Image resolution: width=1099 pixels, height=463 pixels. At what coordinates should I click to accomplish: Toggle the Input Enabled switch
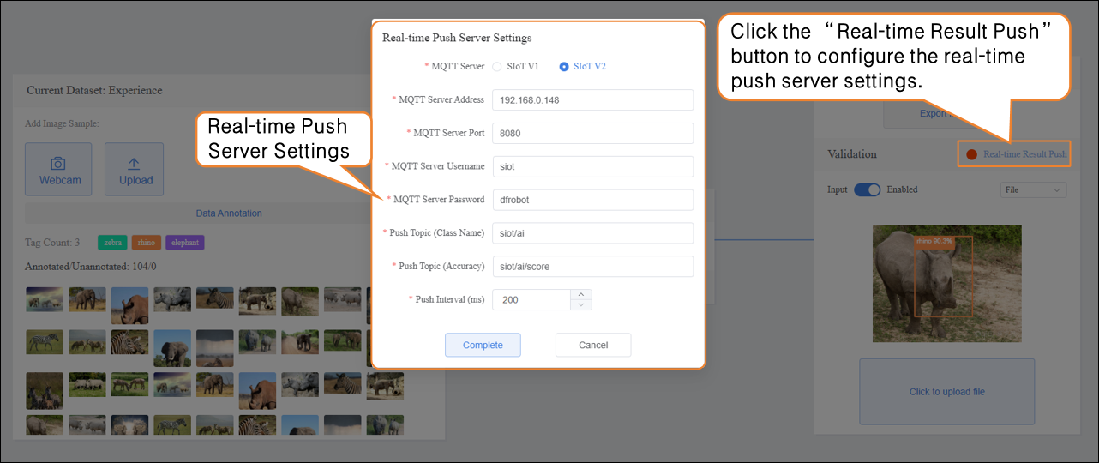pos(867,189)
